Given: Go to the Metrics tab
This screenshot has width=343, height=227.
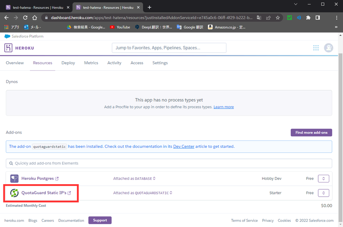Looking at the screenshot, I should pos(91,63).
